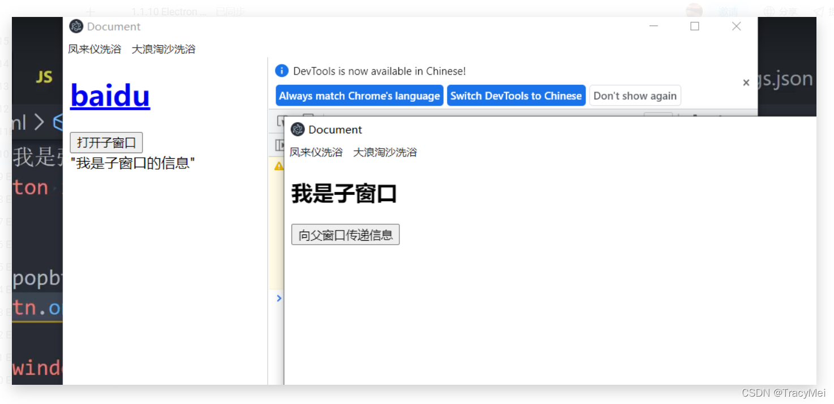
Task: Click the 向父窗口传递信息 button in child window
Action: (x=345, y=234)
